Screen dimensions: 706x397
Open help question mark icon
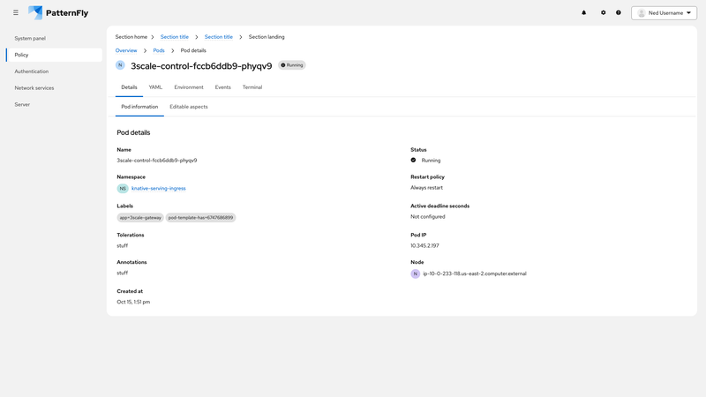click(x=619, y=12)
